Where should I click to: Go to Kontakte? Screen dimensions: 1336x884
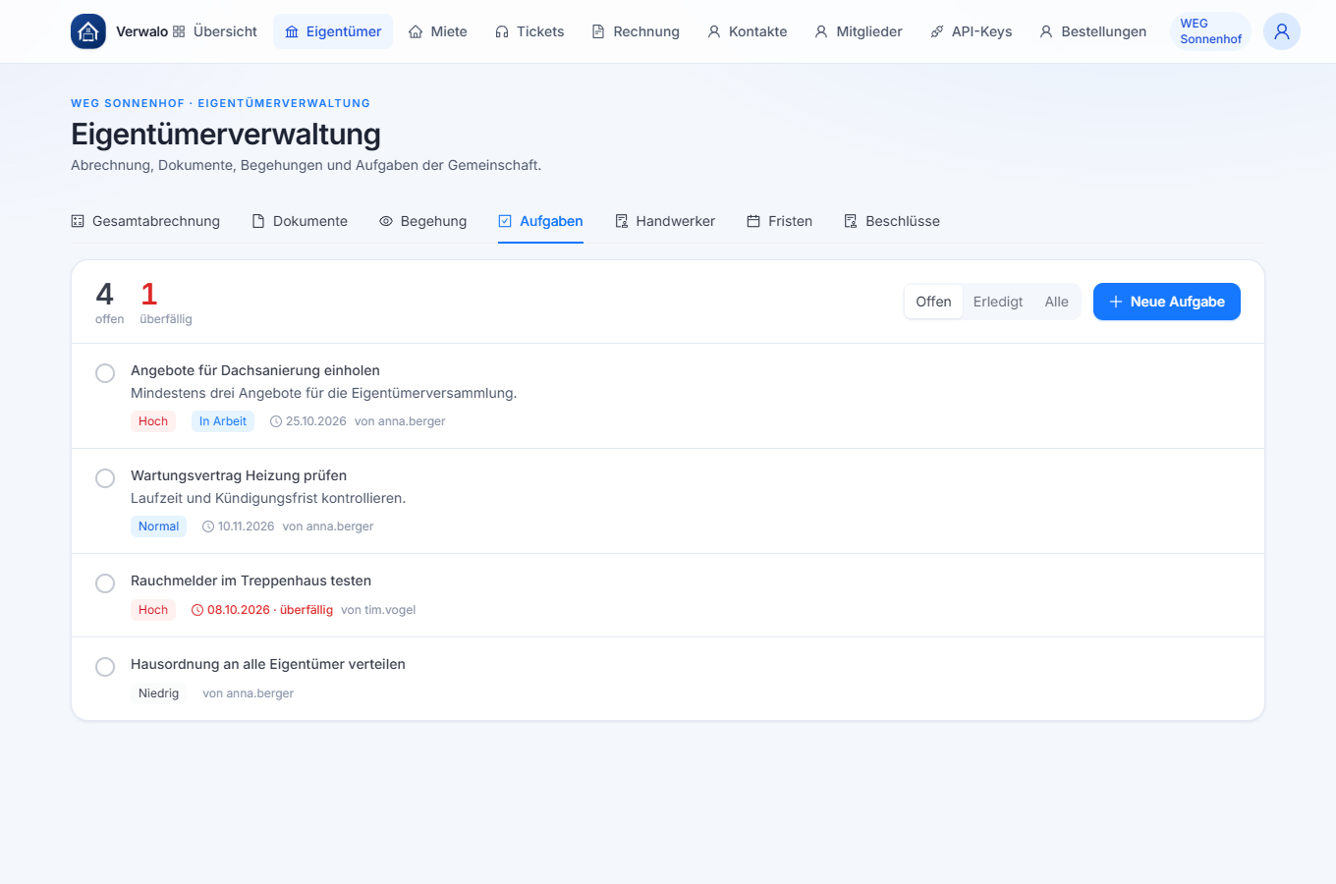point(748,31)
